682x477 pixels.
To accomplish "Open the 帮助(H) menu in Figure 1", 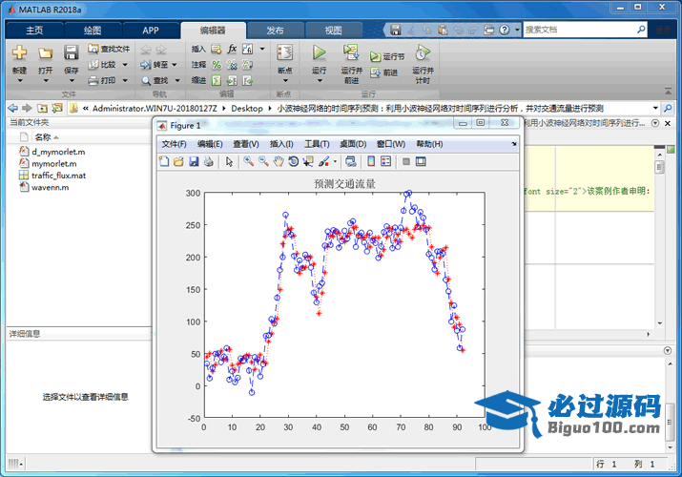I will click(x=429, y=144).
